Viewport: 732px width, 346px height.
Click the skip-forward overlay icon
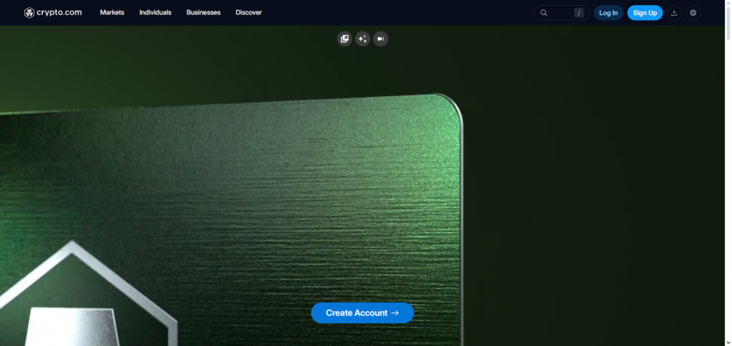380,39
